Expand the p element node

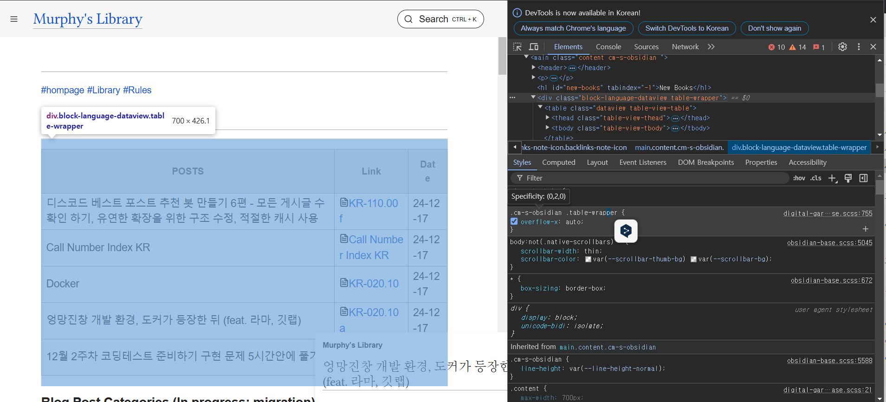(x=534, y=78)
